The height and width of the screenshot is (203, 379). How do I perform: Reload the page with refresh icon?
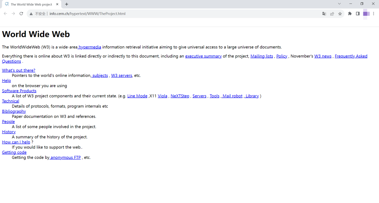click(21, 14)
